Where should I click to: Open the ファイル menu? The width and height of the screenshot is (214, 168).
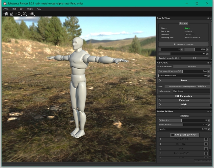(x=6, y=9)
